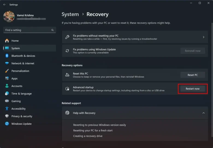Minimize the Settings window

tap(191, 3)
